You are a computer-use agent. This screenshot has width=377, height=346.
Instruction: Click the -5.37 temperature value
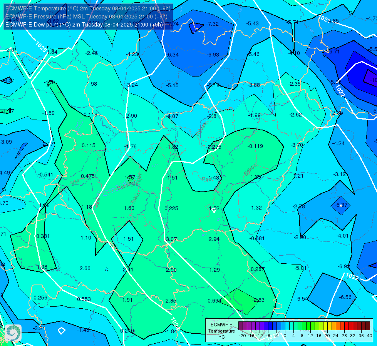[x=341, y=205]
